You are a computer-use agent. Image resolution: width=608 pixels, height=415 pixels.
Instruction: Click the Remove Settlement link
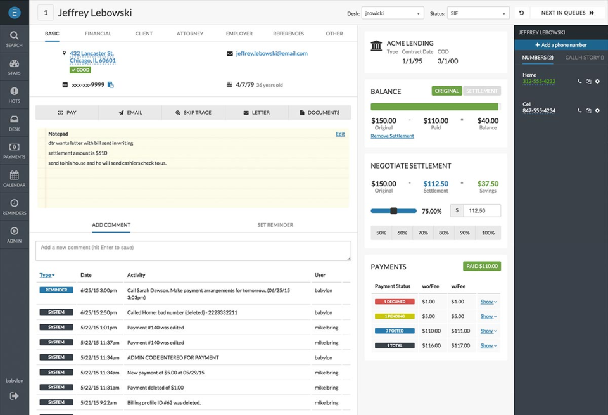(x=392, y=136)
